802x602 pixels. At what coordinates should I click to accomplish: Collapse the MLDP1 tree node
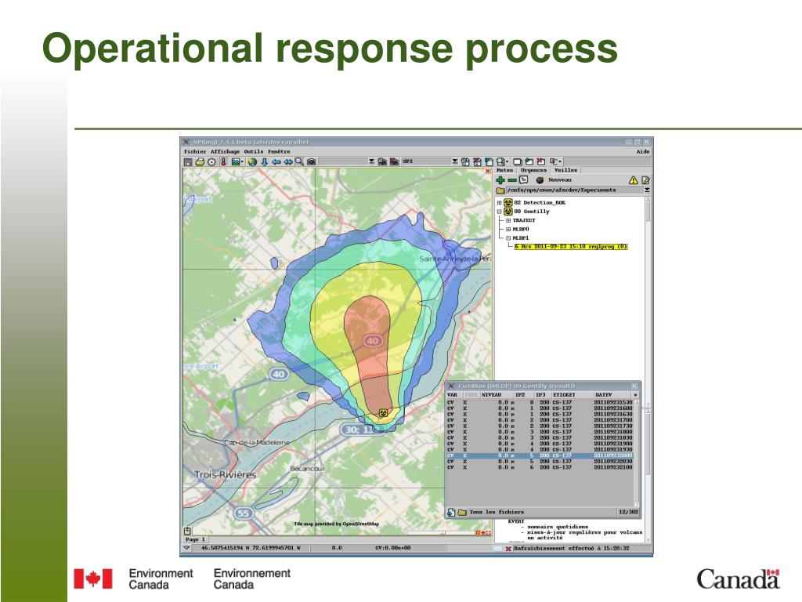[508, 238]
